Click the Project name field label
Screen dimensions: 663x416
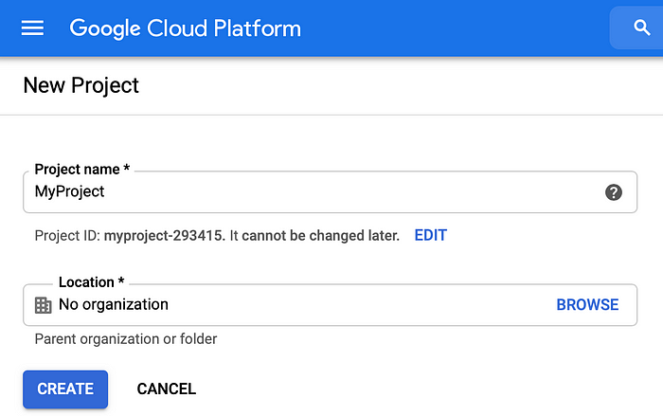[x=82, y=170]
